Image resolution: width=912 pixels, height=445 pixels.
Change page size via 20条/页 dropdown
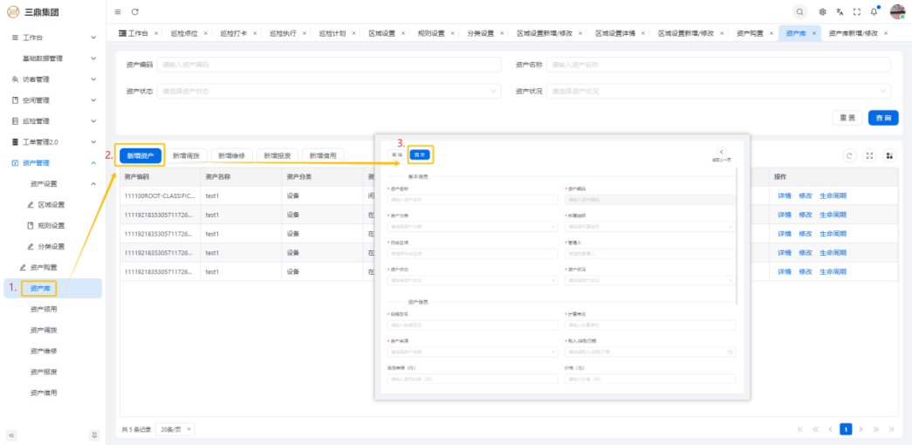pyautogui.click(x=176, y=429)
